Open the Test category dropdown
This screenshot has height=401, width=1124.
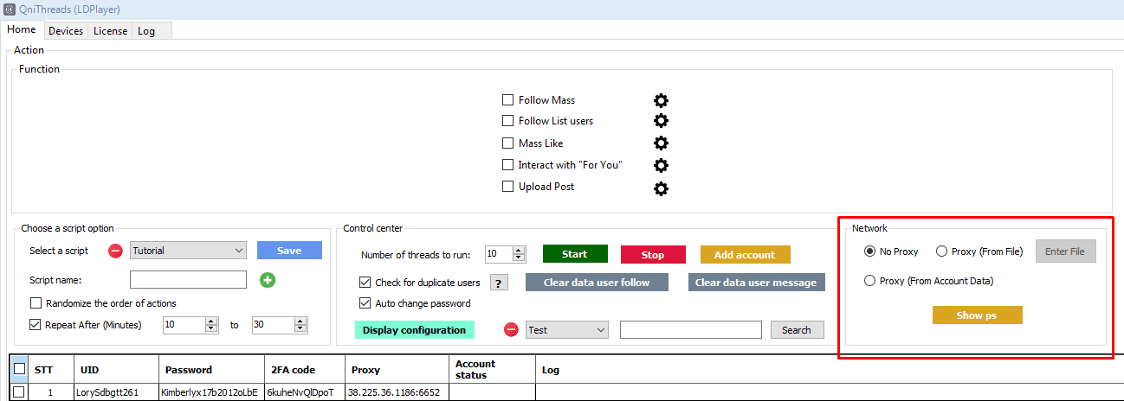tap(601, 330)
